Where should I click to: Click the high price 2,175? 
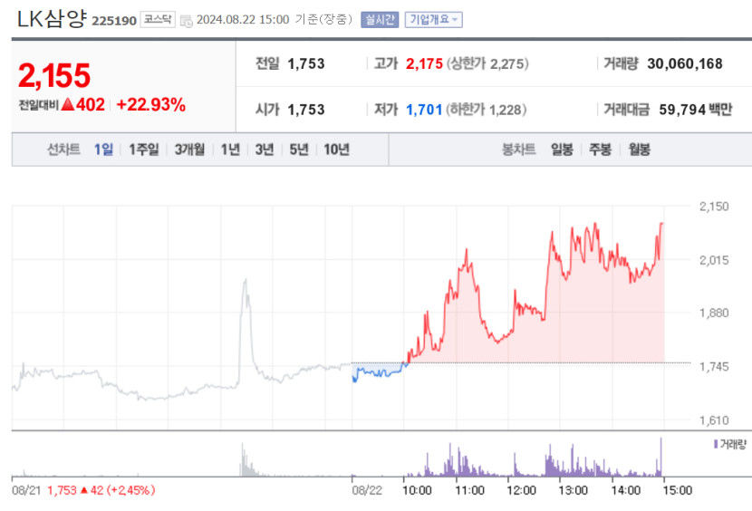pos(424,63)
